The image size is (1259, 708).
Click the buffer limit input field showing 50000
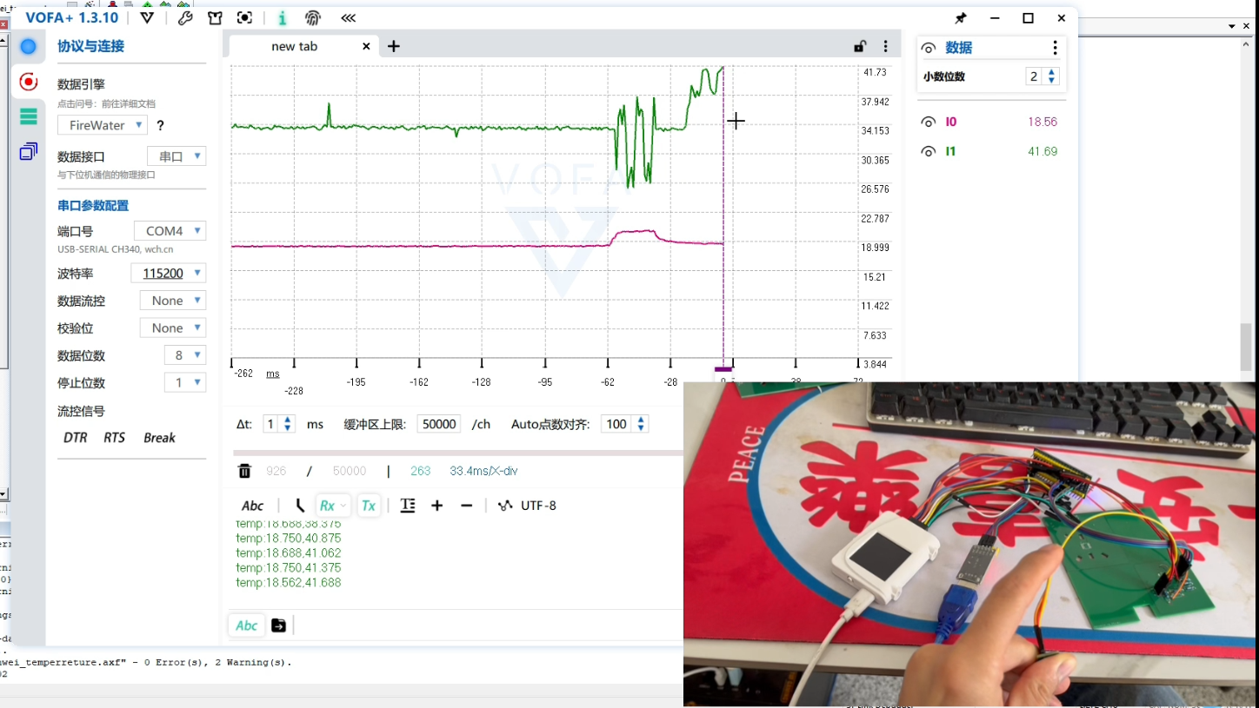pyautogui.click(x=439, y=425)
